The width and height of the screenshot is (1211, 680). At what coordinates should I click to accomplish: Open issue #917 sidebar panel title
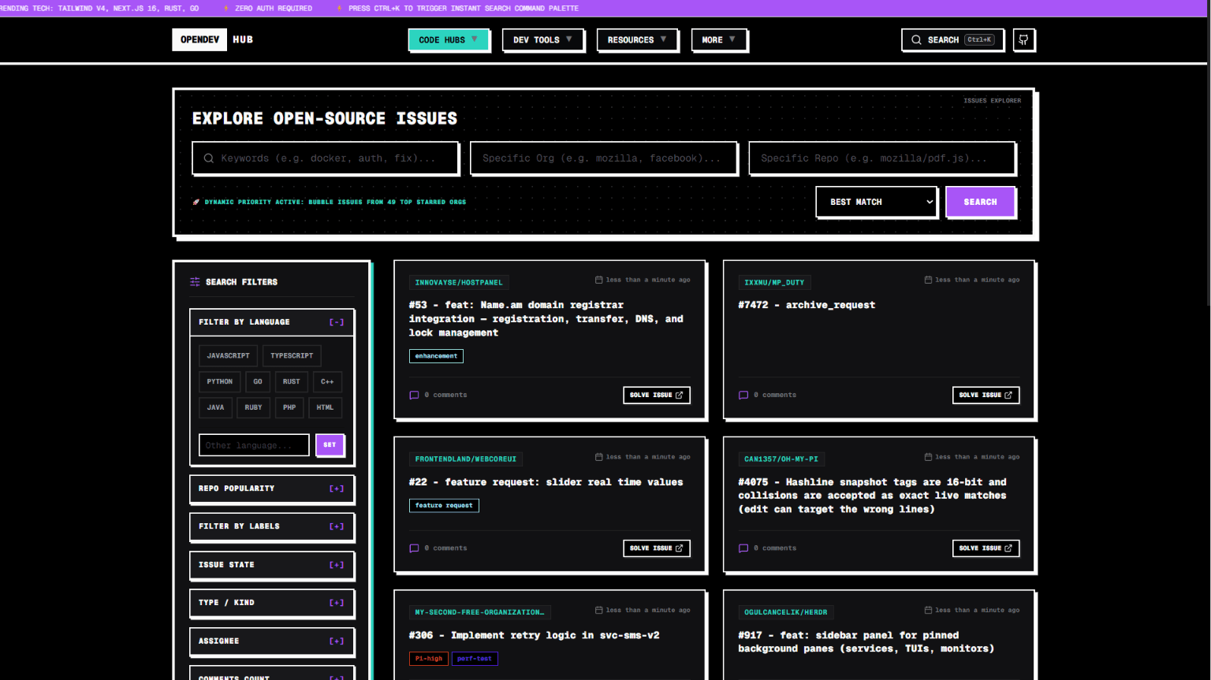[866, 642]
